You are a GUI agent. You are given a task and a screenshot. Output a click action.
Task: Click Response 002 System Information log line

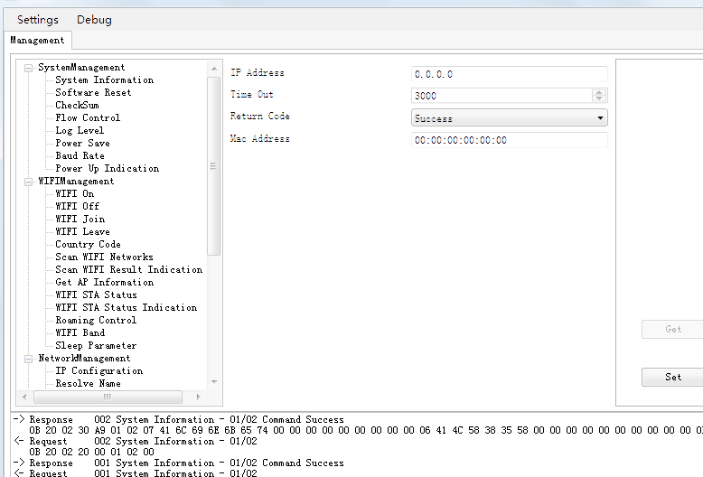click(x=179, y=419)
